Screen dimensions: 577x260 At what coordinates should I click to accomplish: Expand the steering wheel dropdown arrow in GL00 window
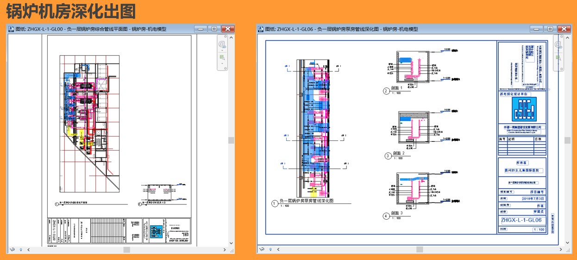222,51
